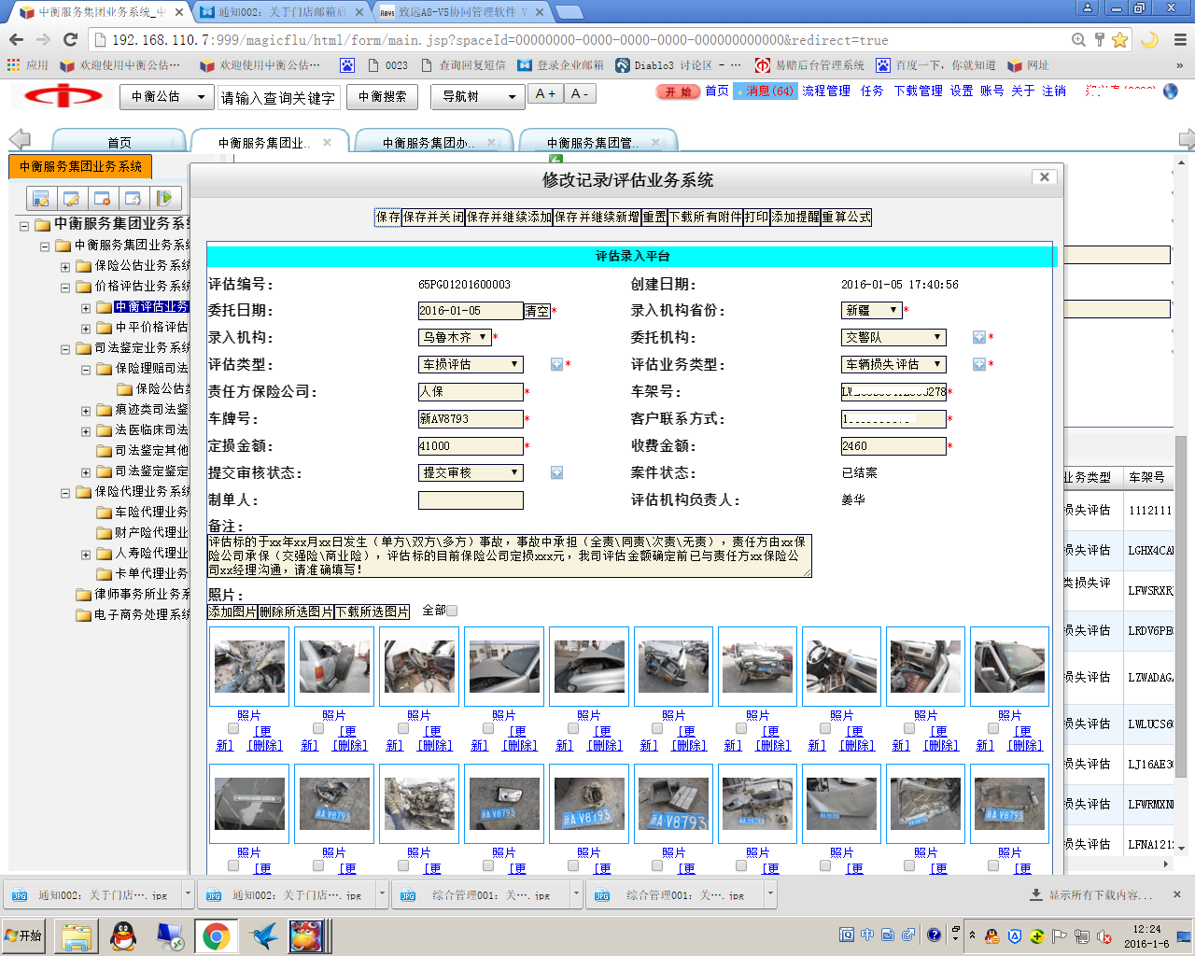
Task: Click the green arrow sidebar toolbar icon
Action: 163,198
